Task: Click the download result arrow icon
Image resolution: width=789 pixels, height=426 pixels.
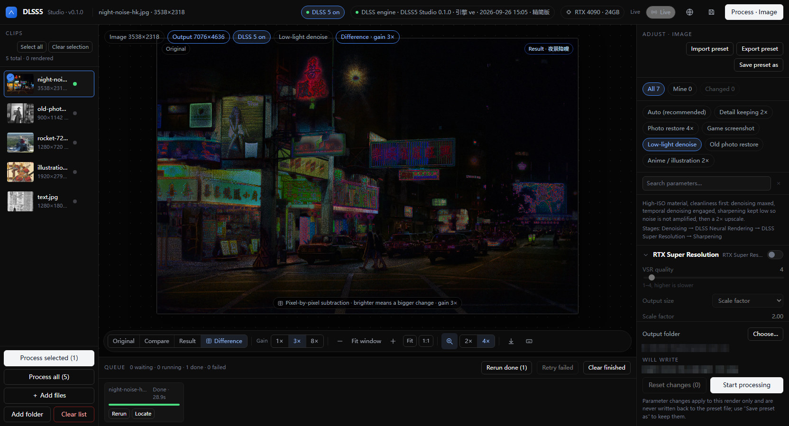Action: (511, 341)
